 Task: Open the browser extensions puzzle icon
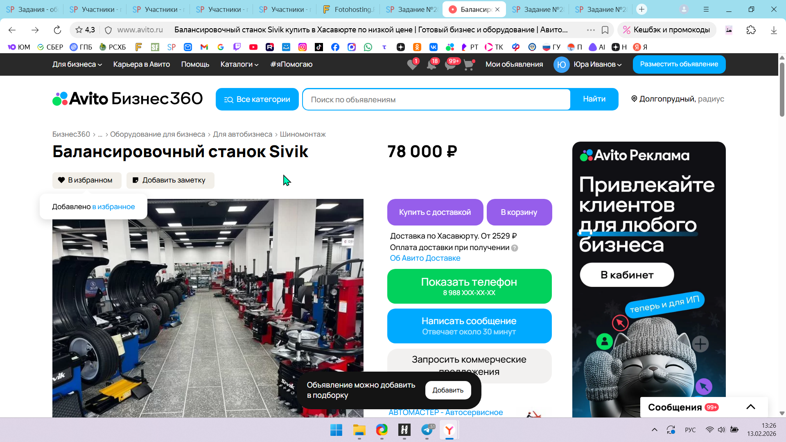[751, 30]
